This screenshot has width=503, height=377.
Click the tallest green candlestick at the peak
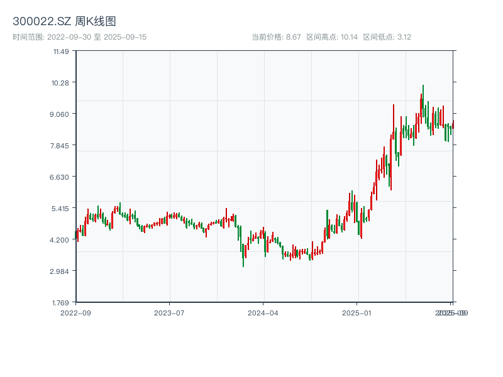pos(423,101)
